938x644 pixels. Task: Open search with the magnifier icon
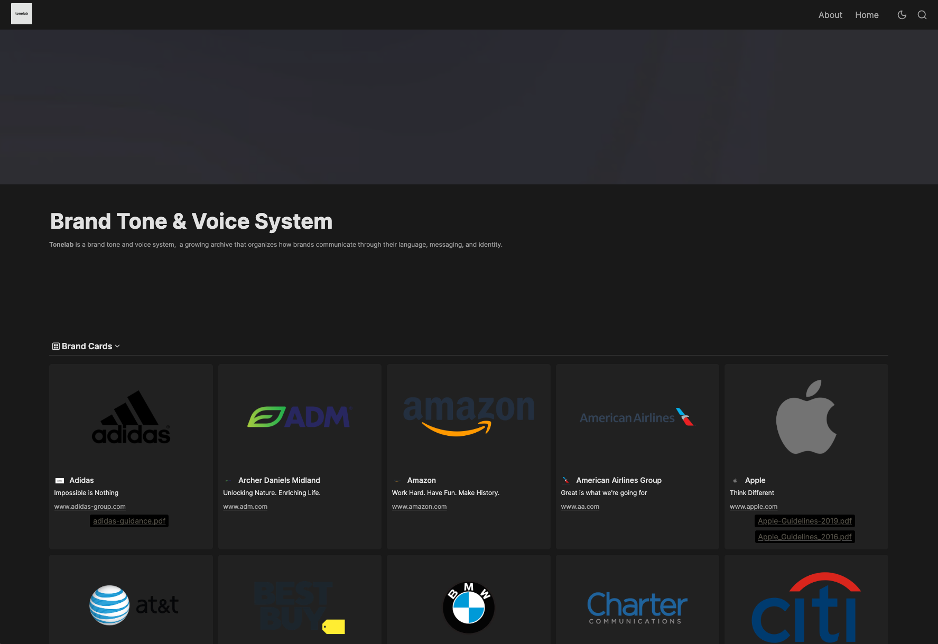coord(922,15)
